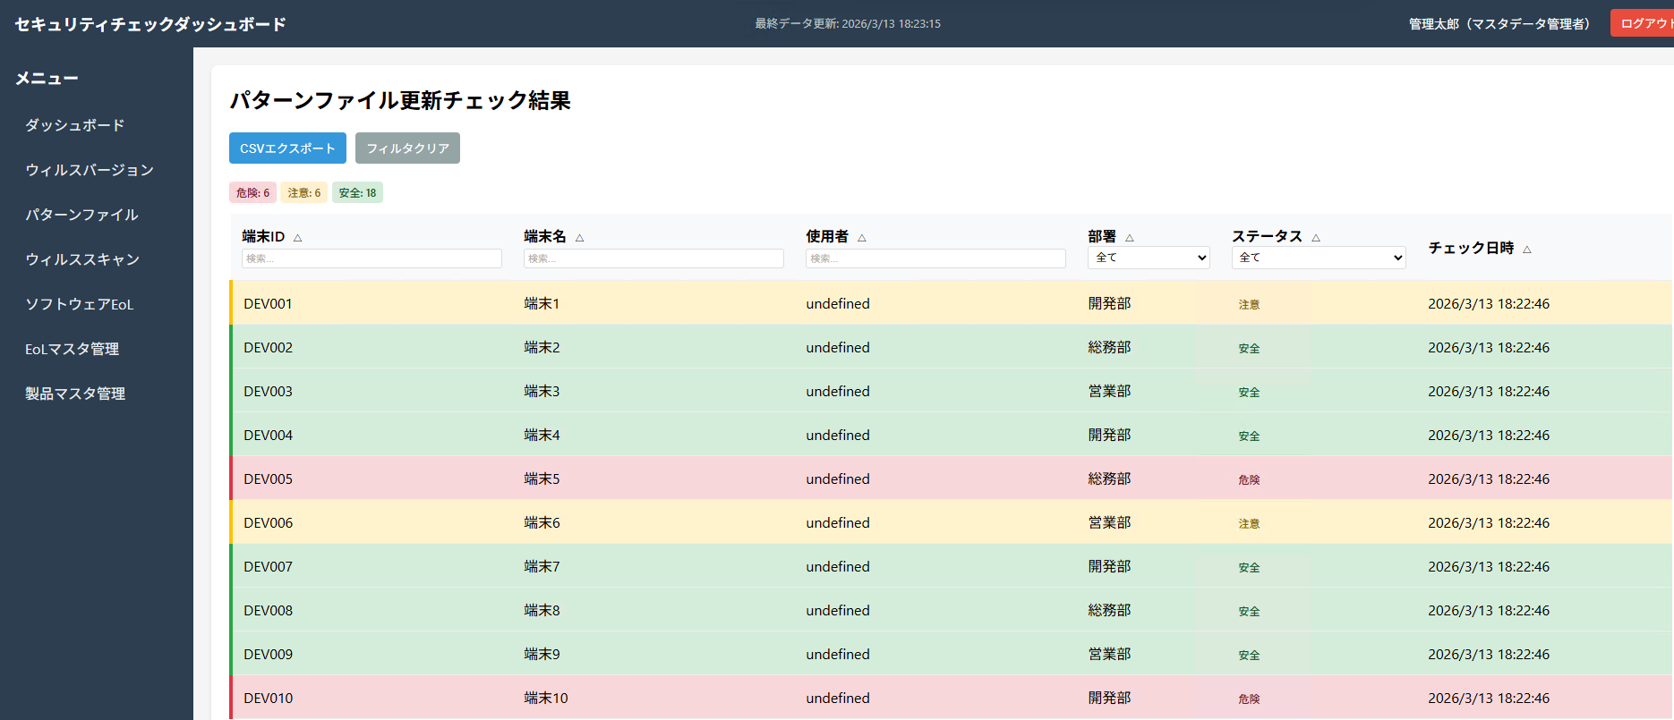This screenshot has height=720, width=1674.
Task: Open the ステータス filter dropdown
Action: click(1319, 258)
